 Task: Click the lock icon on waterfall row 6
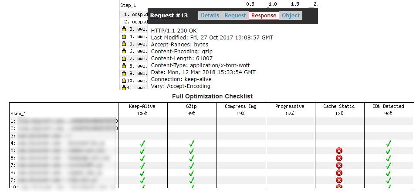point(124,51)
